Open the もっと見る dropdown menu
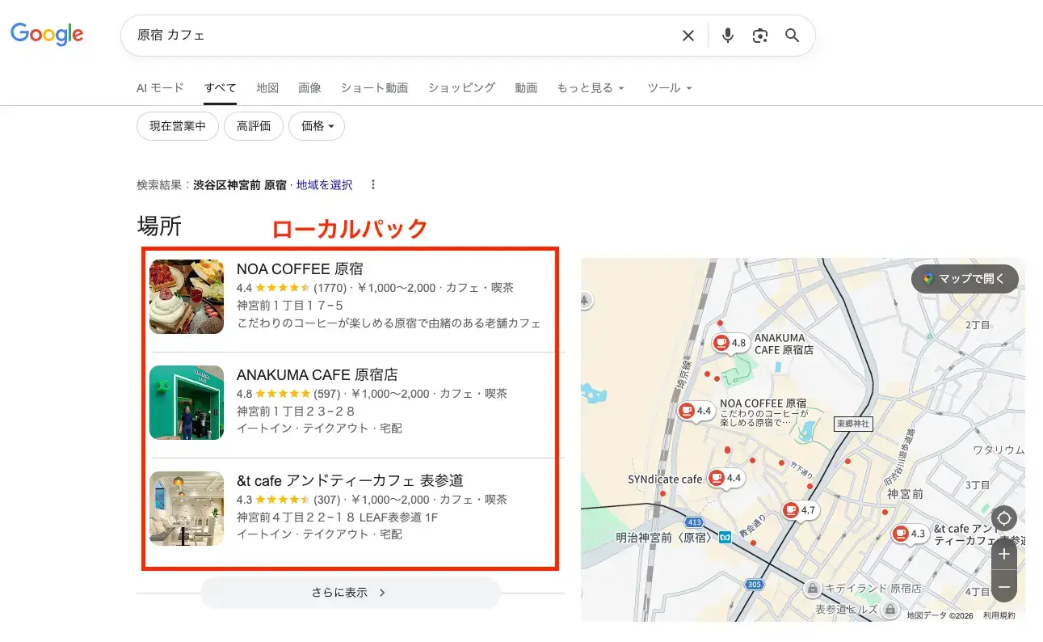Screen dimensions: 1043x642 (591, 88)
